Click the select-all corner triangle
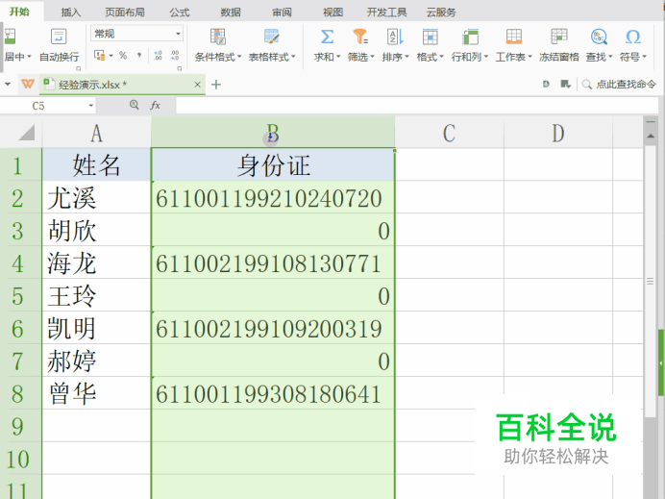 pos(26,133)
